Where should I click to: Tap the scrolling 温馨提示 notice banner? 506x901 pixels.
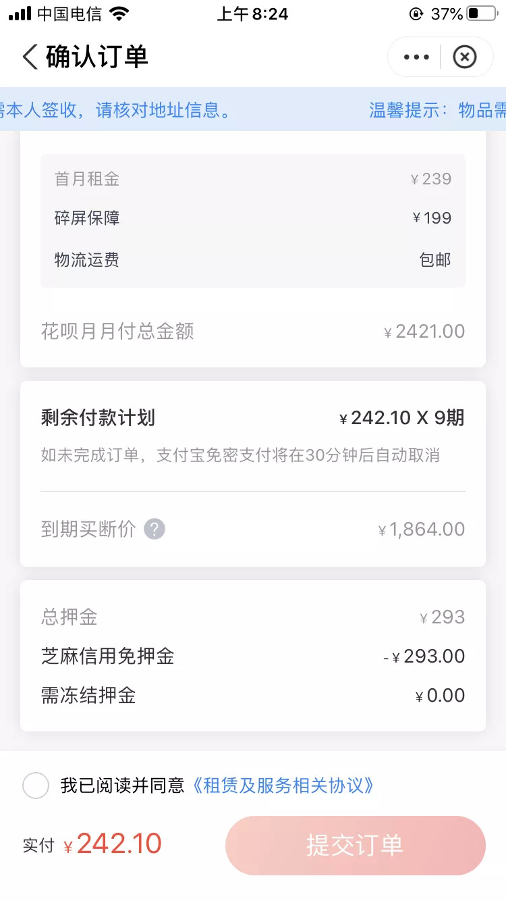(x=253, y=109)
